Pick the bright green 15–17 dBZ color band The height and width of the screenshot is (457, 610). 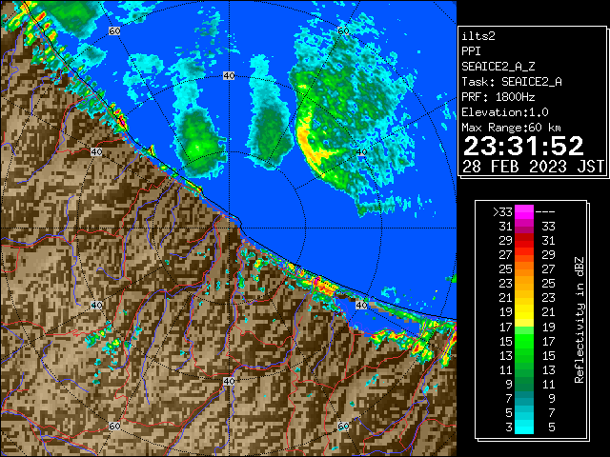524,341
